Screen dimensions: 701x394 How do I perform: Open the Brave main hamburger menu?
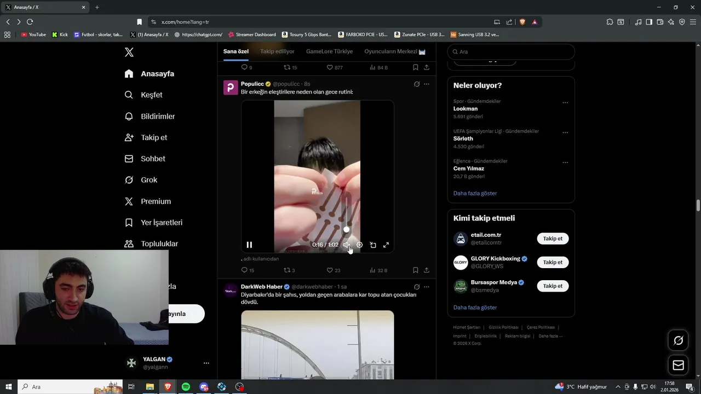[693, 22]
